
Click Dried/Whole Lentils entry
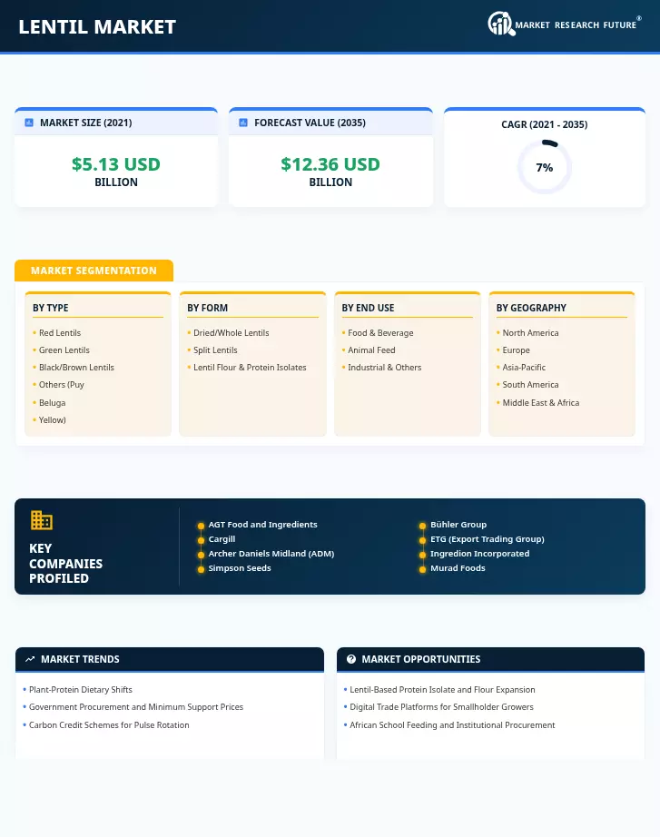[x=231, y=332]
